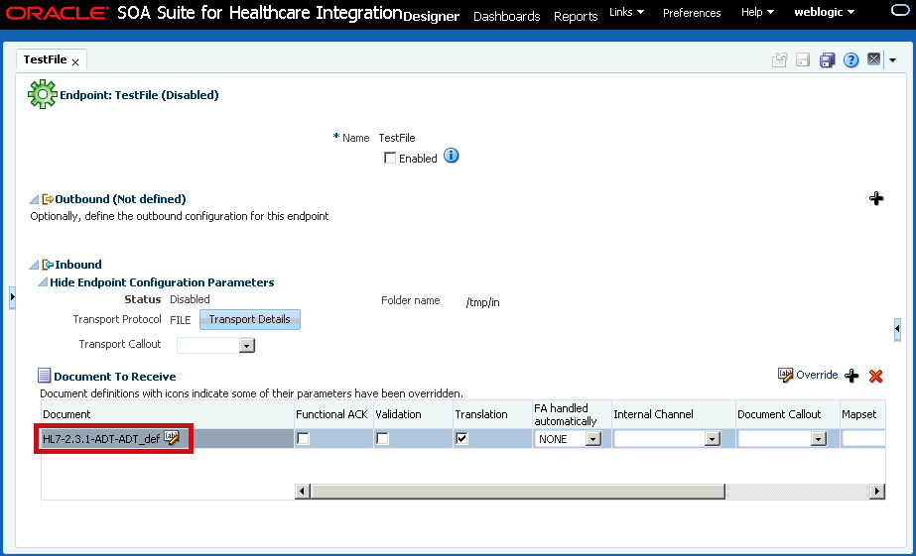The width and height of the screenshot is (916, 556).
Task: Click the Save All toolbar icon
Action: 827,60
